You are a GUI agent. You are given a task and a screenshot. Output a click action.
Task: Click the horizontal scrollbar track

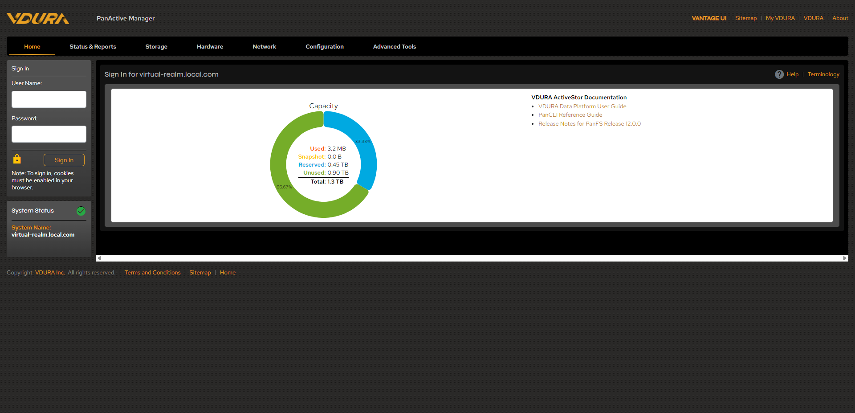[472, 258]
